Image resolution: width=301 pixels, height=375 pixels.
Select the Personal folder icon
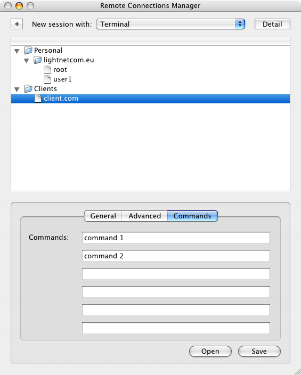[x=28, y=50]
